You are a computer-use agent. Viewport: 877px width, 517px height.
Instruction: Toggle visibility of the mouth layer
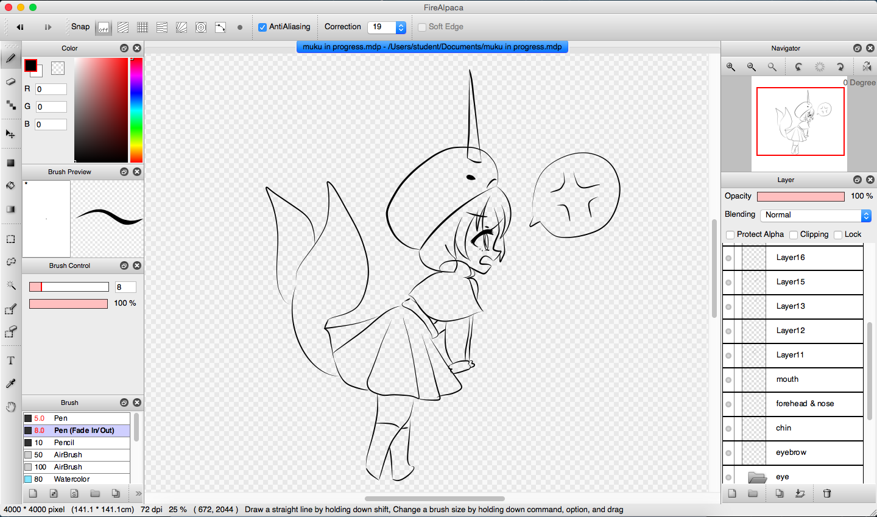click(728, 380)
